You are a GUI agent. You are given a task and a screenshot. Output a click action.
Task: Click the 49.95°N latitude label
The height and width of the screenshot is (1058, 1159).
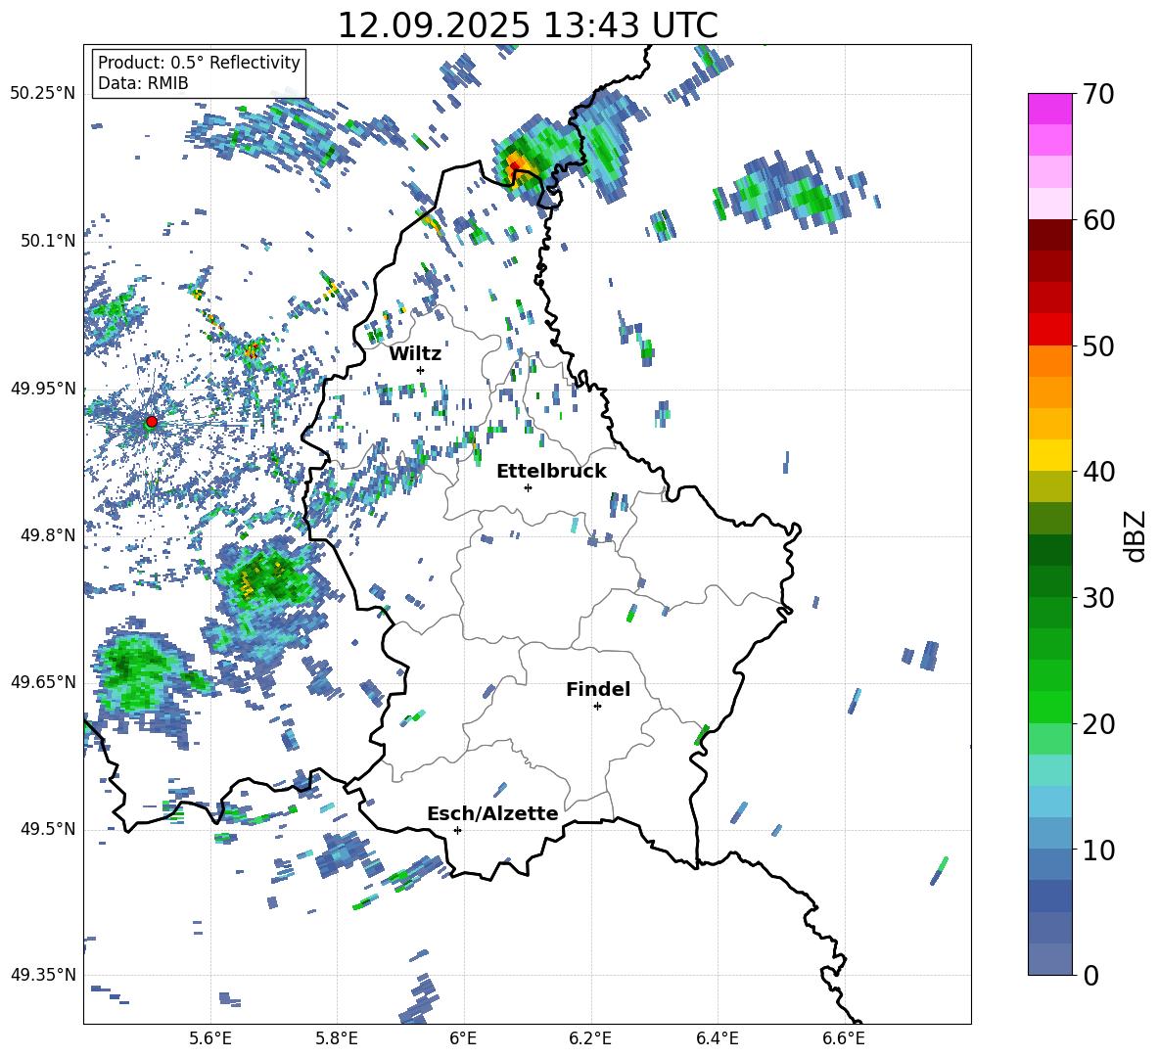pyautogui.click(x=43, y=388)
